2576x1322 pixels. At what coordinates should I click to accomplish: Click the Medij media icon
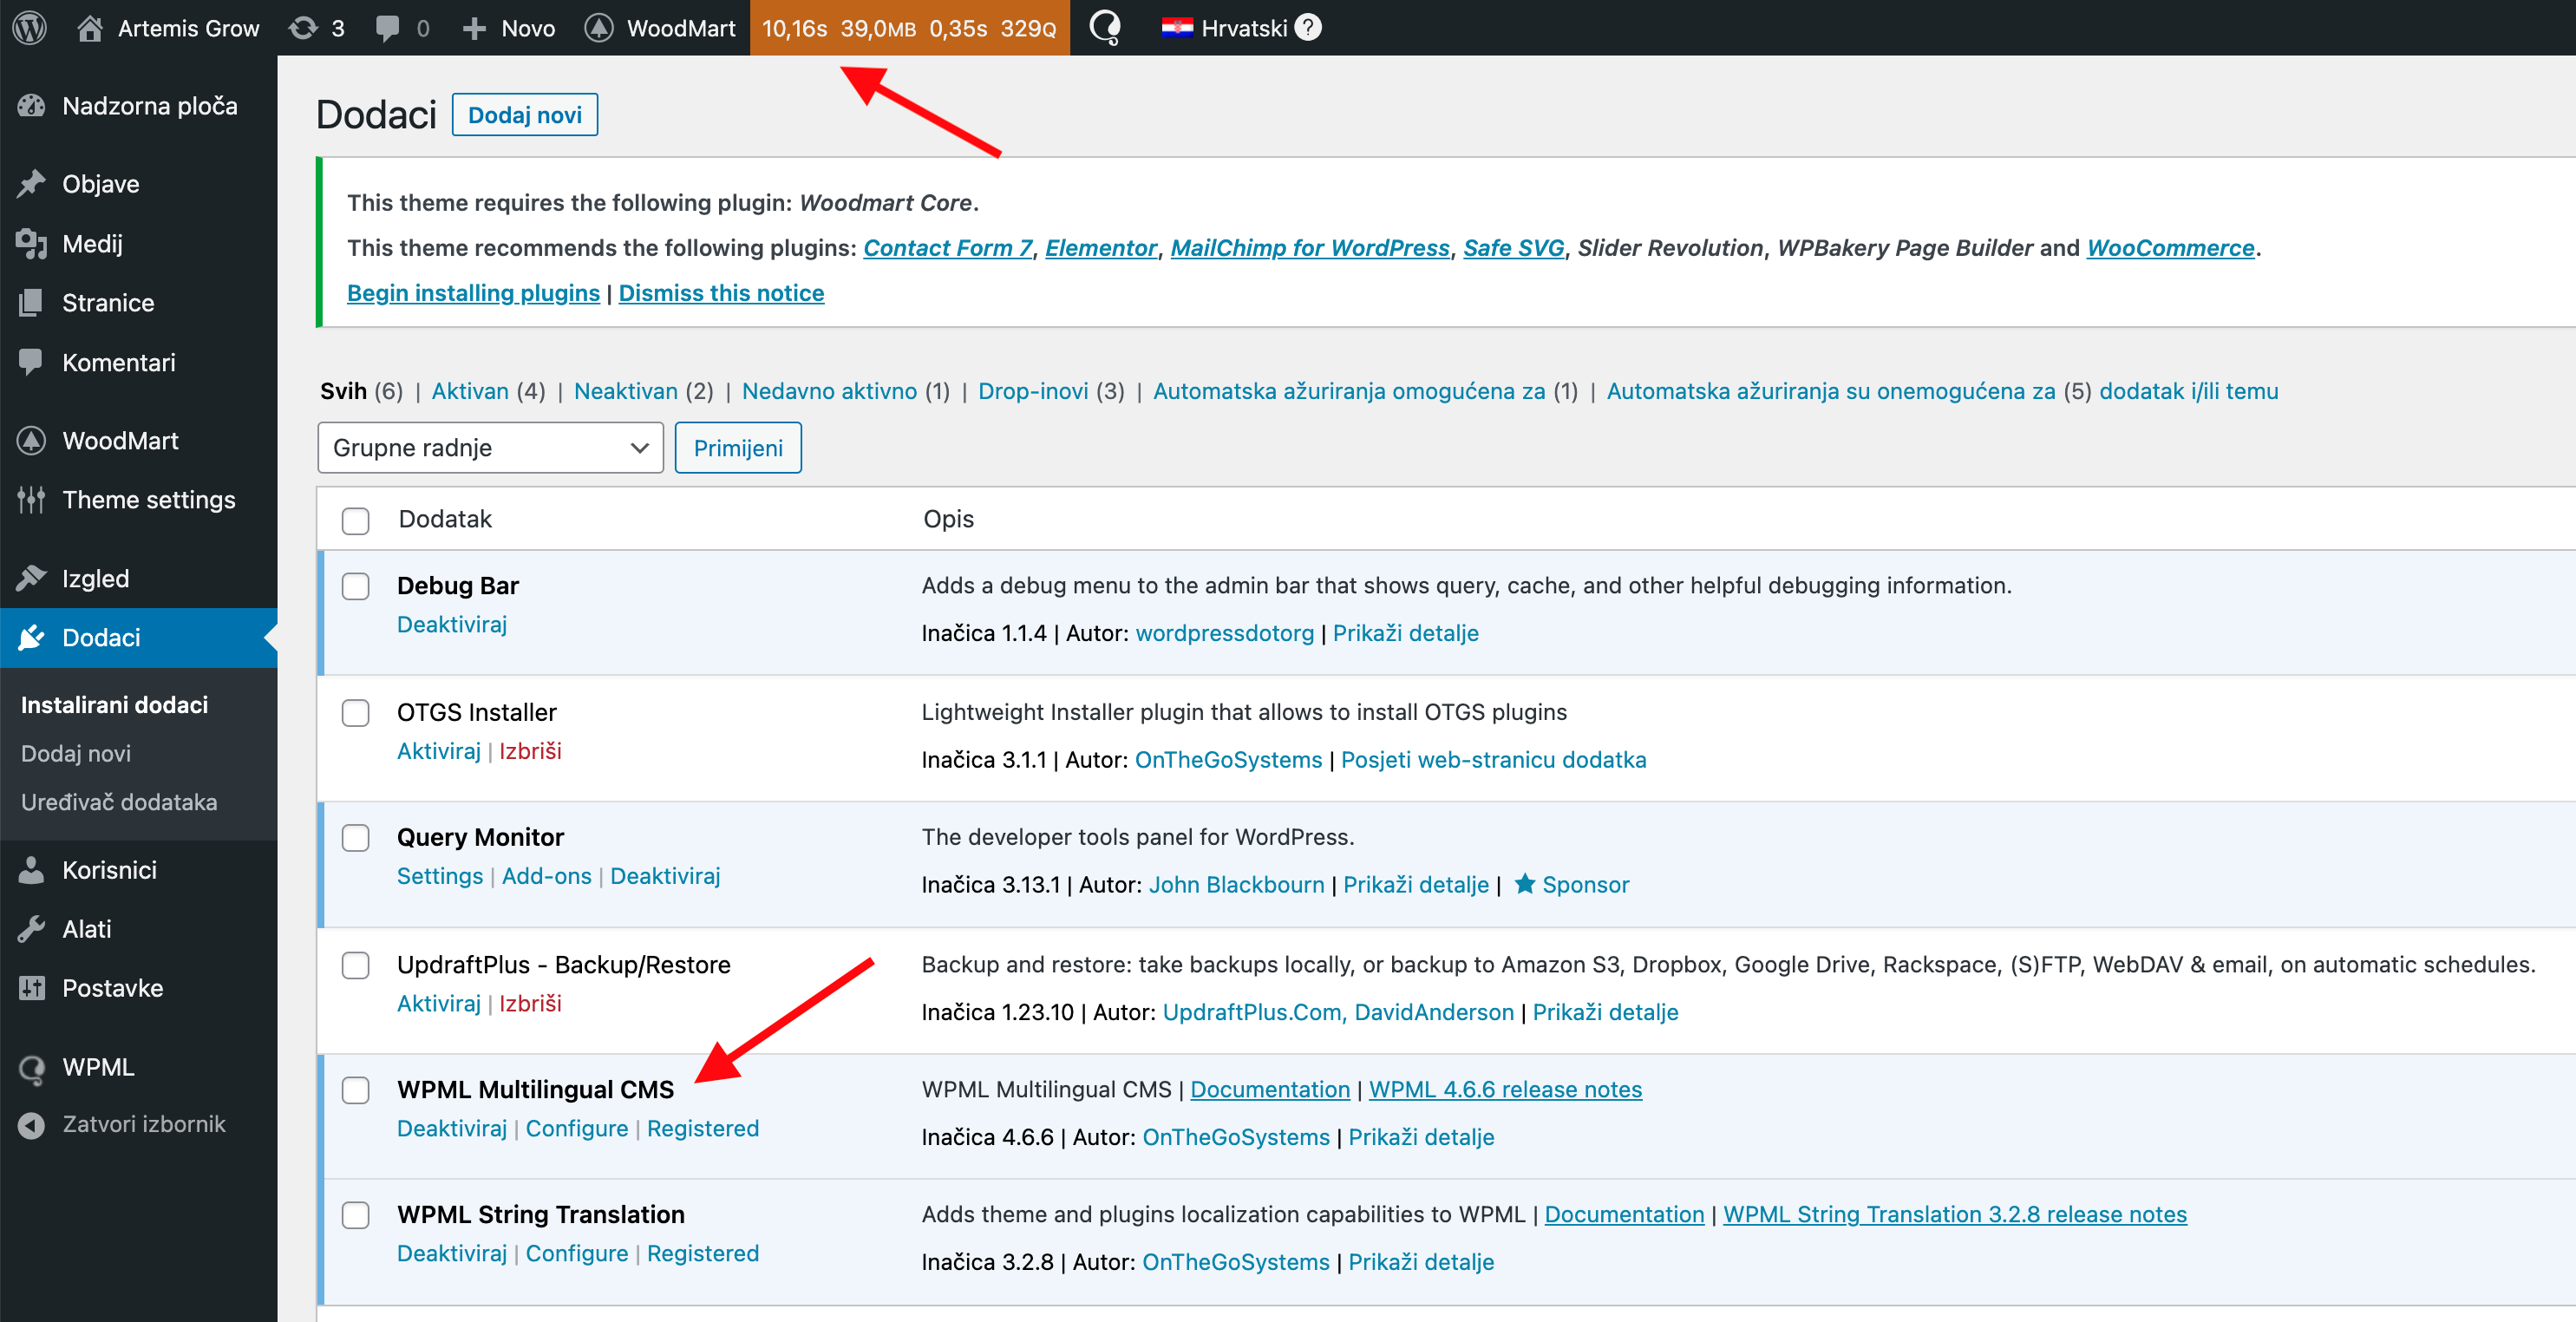pos(32,243)
